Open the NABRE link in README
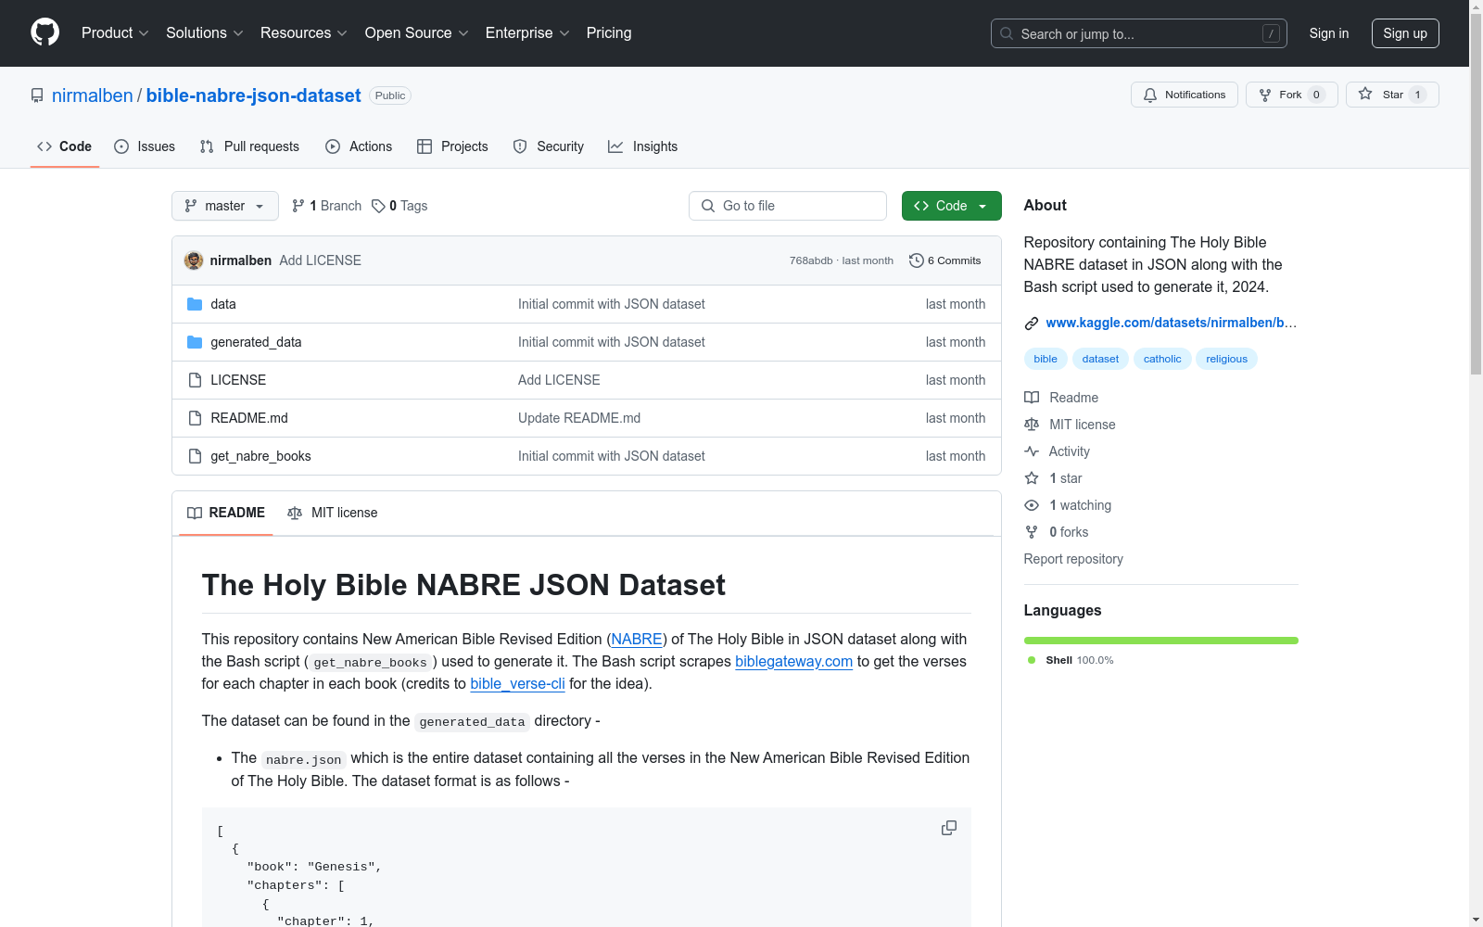This screenshot has height=927, width=1483. (637, 639)
